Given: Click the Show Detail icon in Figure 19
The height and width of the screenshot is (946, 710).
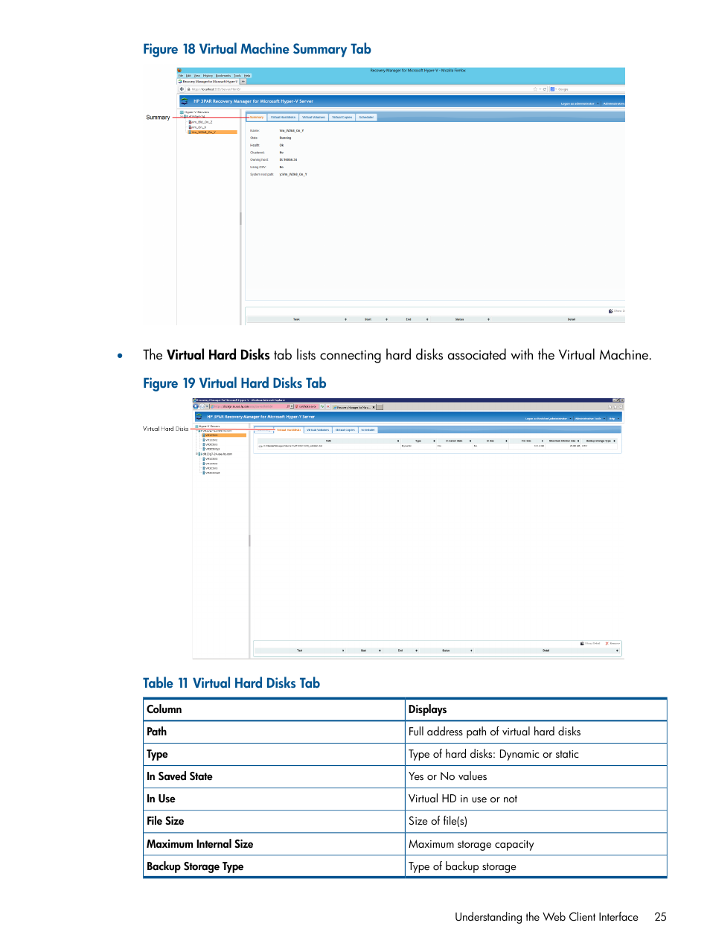Looking at the screenshot, I should (x=583, y=643).
